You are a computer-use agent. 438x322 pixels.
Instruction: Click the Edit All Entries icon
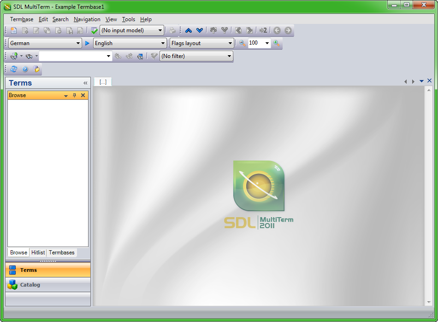pos(47,30)
